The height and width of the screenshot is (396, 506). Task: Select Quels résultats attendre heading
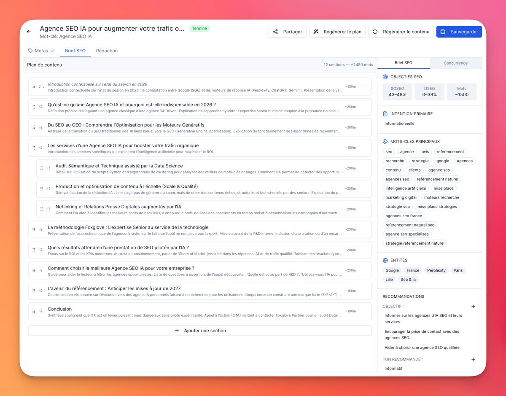click(x=118, y=248)
